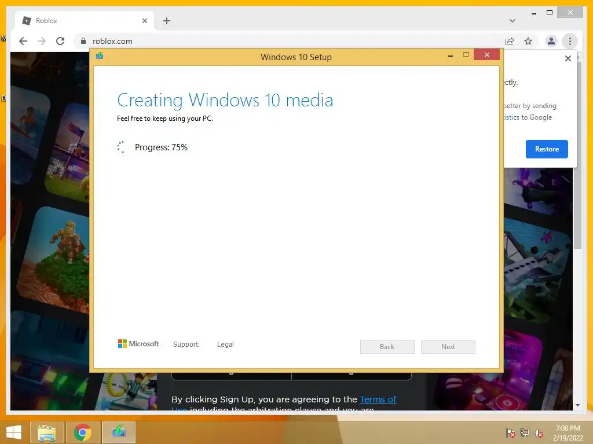Click the Chrome forward arrow
Viewport: 593px width, 444px height.
(42, 41)
